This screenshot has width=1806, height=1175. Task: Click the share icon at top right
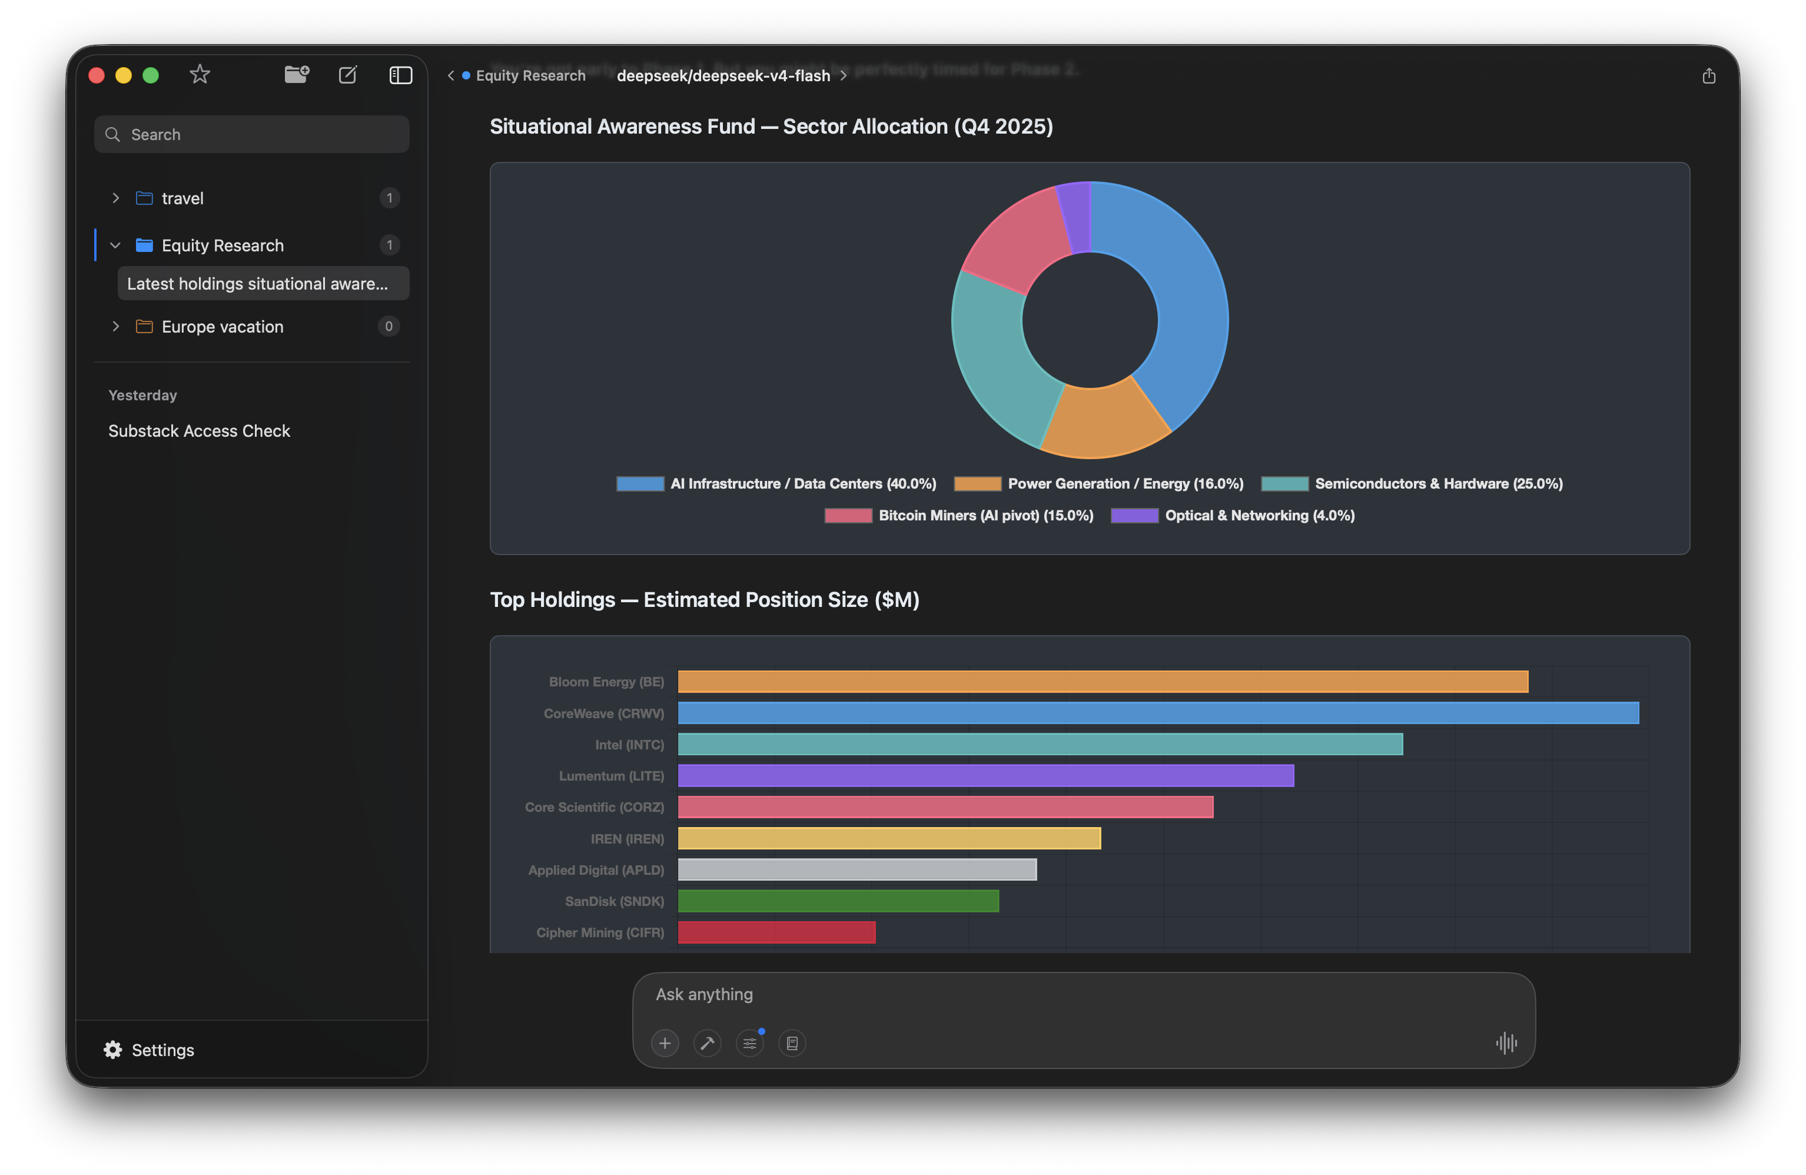point(1709,75)
